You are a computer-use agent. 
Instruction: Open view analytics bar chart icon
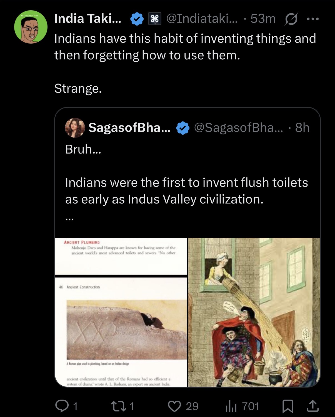pos(231,406)
